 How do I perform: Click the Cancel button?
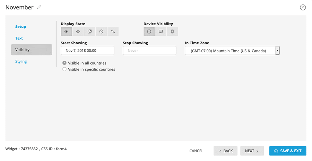(196, 151)
